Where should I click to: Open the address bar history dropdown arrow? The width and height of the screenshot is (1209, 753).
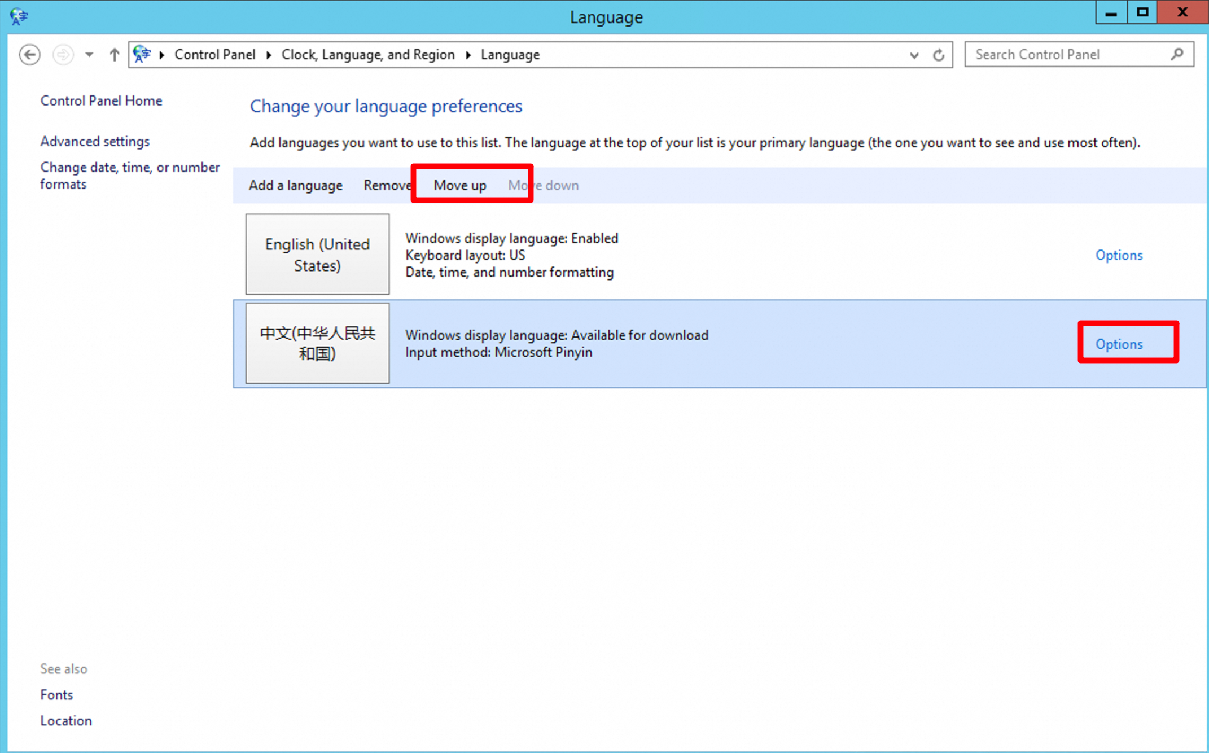point(914,55)
